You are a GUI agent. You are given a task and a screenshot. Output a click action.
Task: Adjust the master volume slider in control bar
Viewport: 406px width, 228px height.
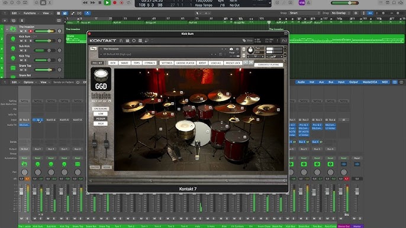[344, 3]
